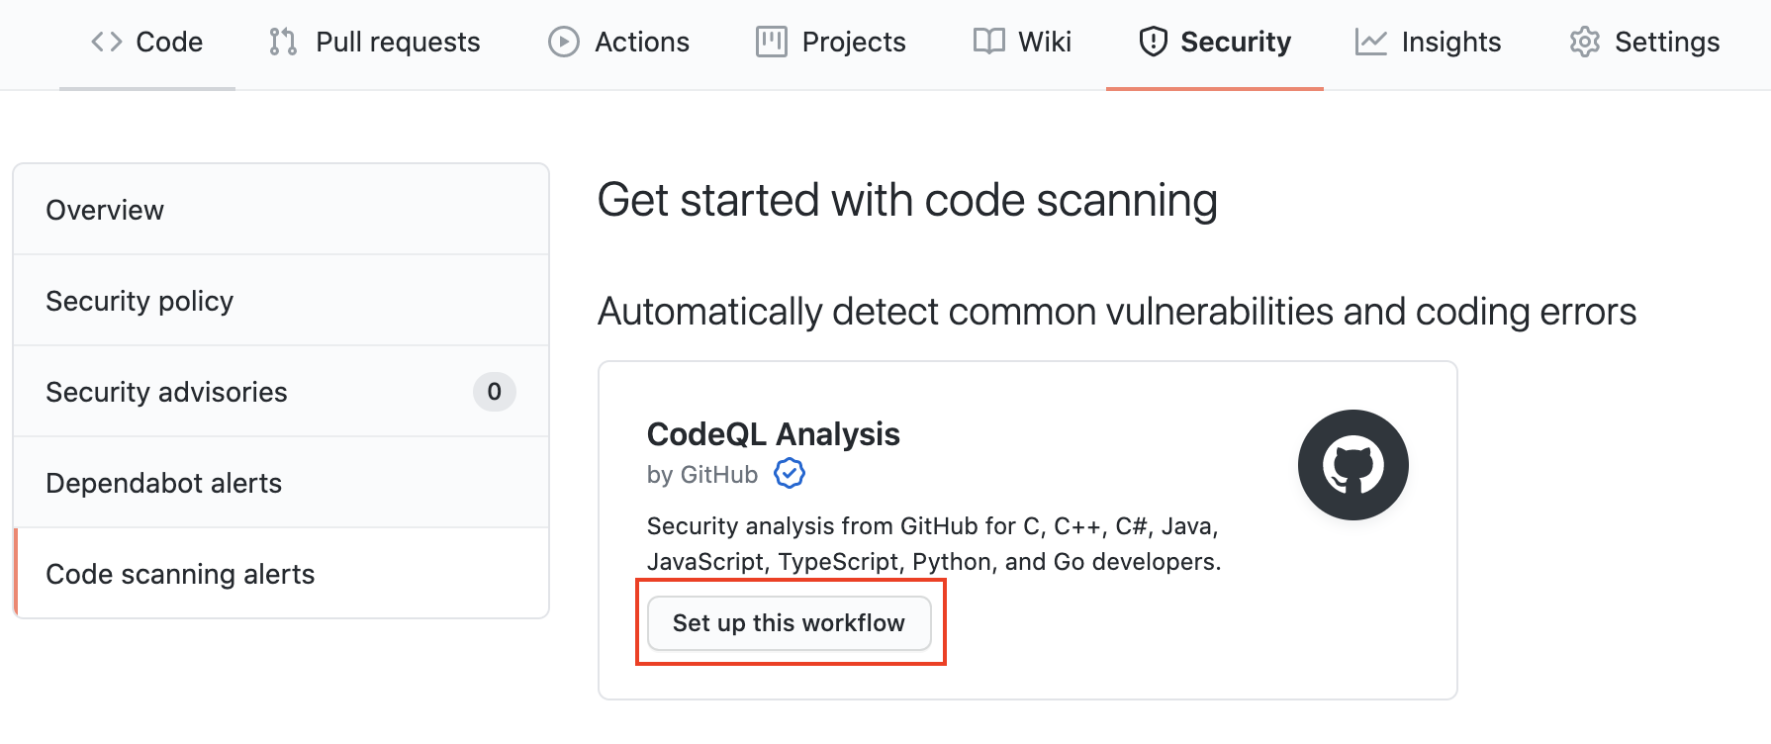
Task: Click the Projects board icon
Action: pos(772,42)
